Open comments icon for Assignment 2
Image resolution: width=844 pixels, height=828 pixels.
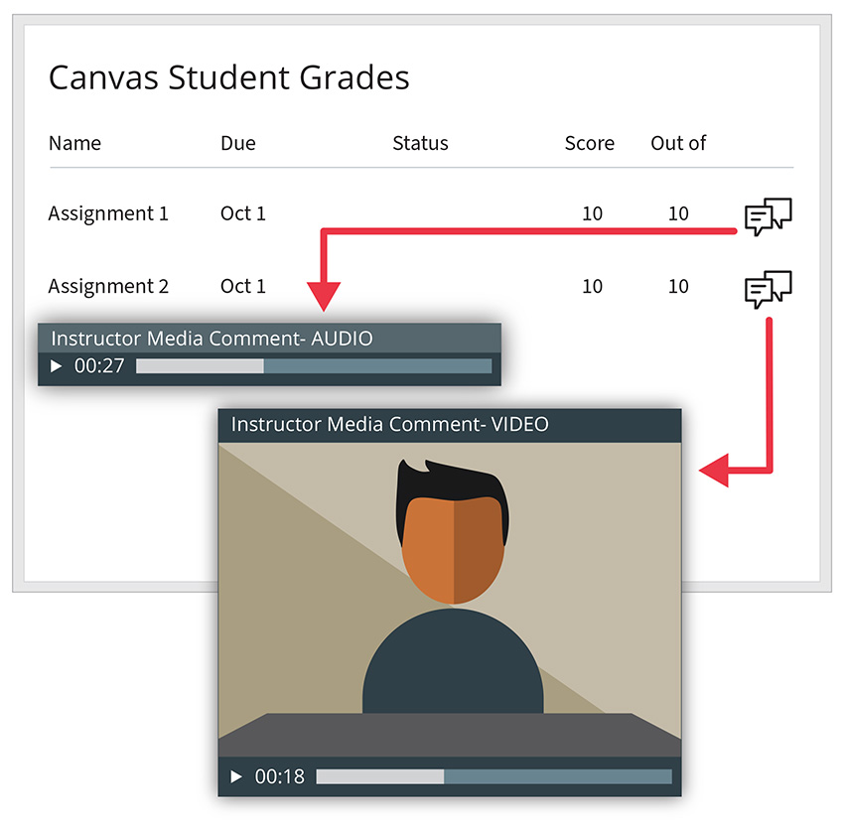pyautogui.click(x=769, y=290)
